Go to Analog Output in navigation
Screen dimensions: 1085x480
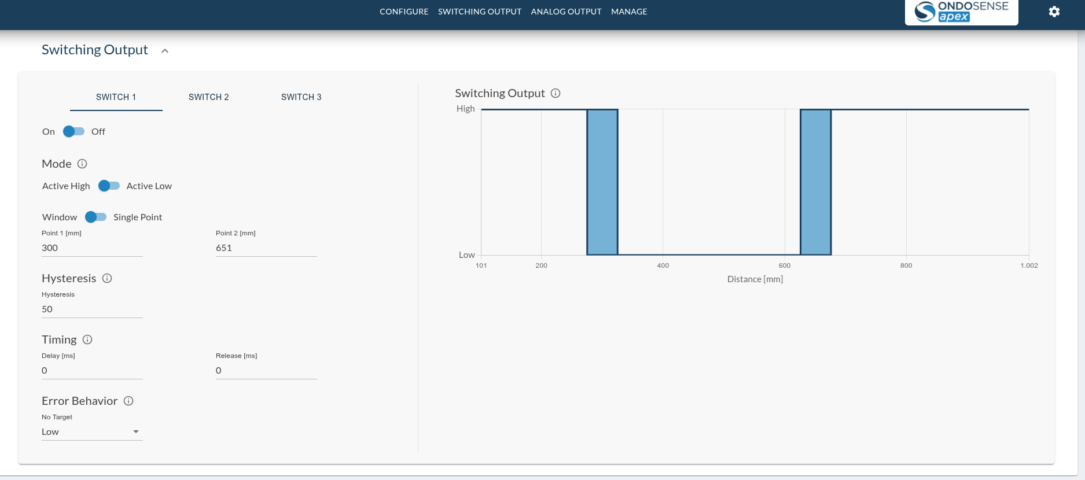566,12
